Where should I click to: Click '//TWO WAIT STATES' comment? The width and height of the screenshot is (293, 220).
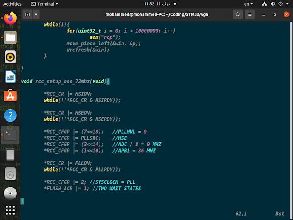pos(117,189)
